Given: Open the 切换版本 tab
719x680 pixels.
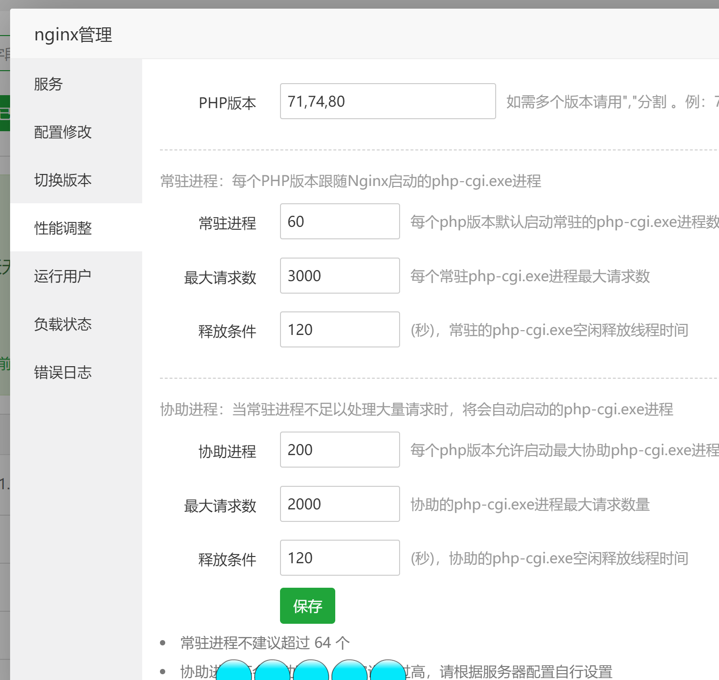Looking at the screenshot, I should point(76,180).
